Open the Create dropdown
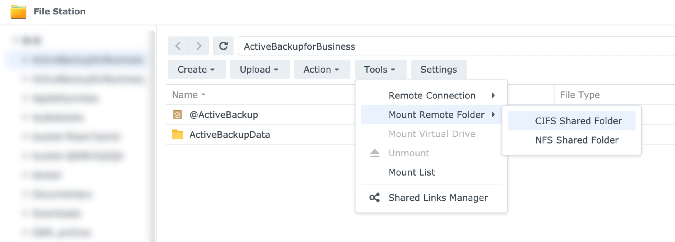Viewport: 675px width, 242px height. 197,70
